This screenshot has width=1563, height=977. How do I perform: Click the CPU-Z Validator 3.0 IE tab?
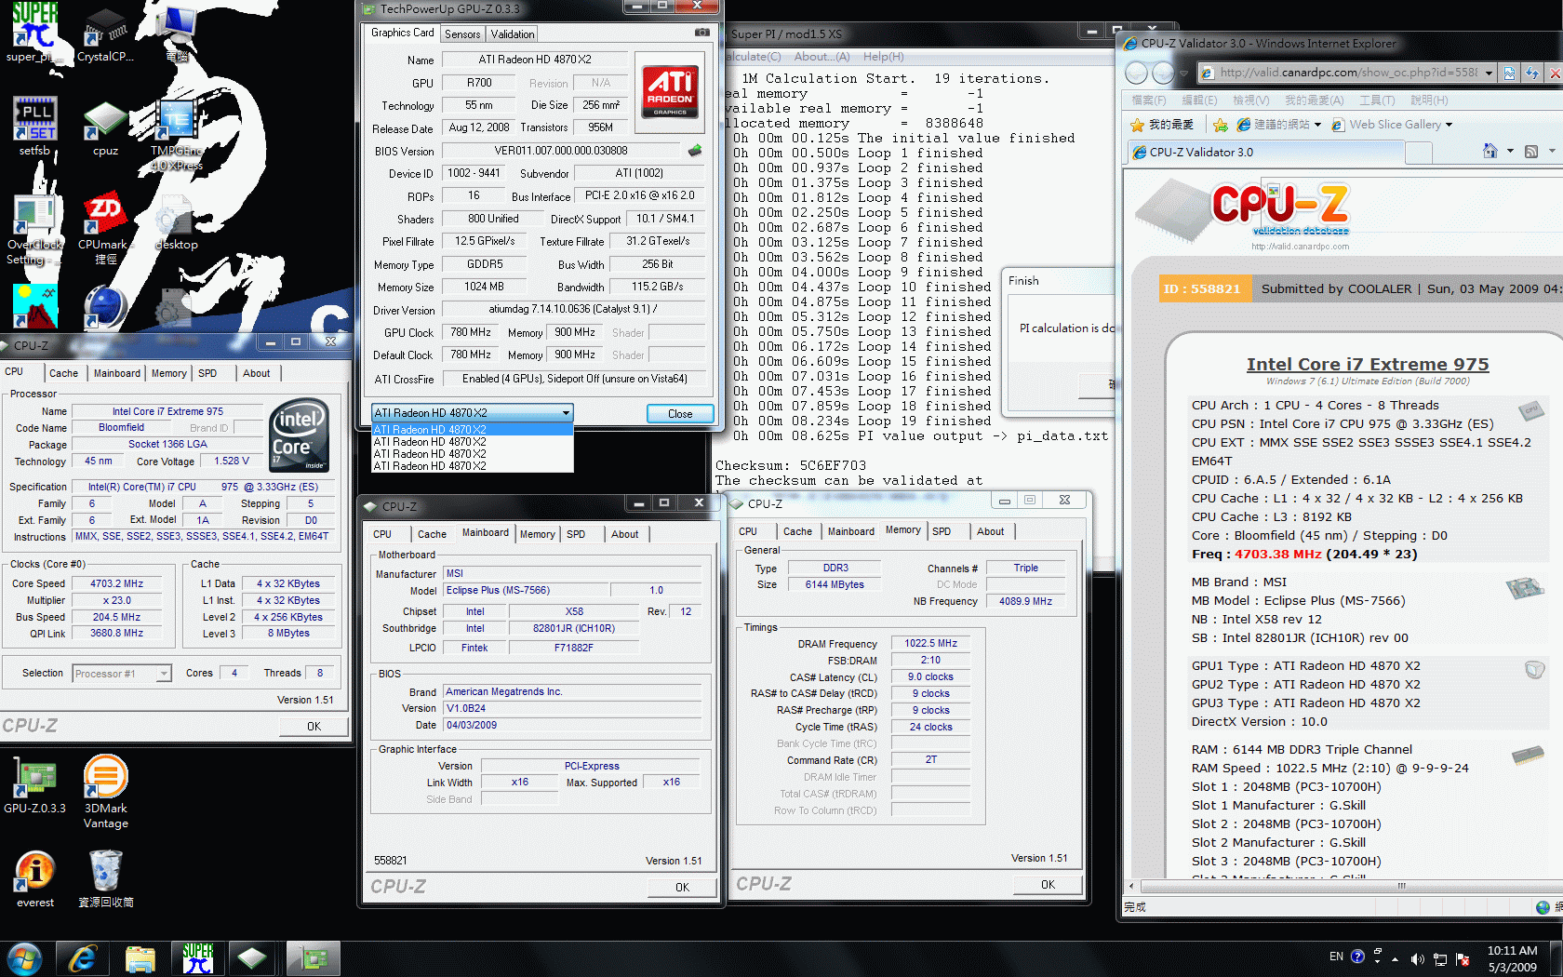coord(1265,152)
